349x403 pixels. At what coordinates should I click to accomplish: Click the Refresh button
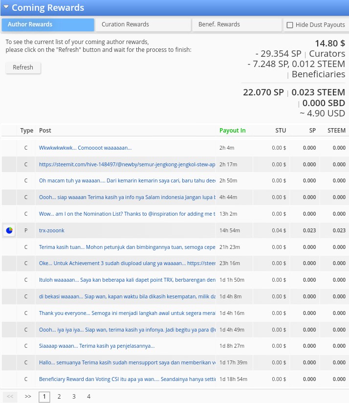[x=23, y=67]
